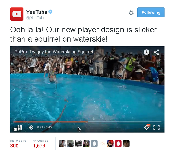The image size is (175, 151).
Task: Click the video title GoPro: Twiggy
Action: point(54,52)
